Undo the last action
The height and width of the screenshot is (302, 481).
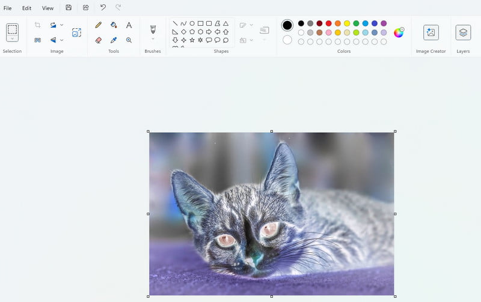103,8
